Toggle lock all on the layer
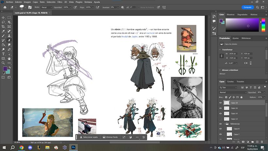This screenshot has height=151, width=268. (x=241, y=97)
